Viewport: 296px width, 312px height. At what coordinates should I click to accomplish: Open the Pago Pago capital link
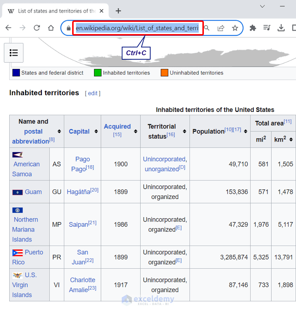pyautogui.click(x=83, y=159)
